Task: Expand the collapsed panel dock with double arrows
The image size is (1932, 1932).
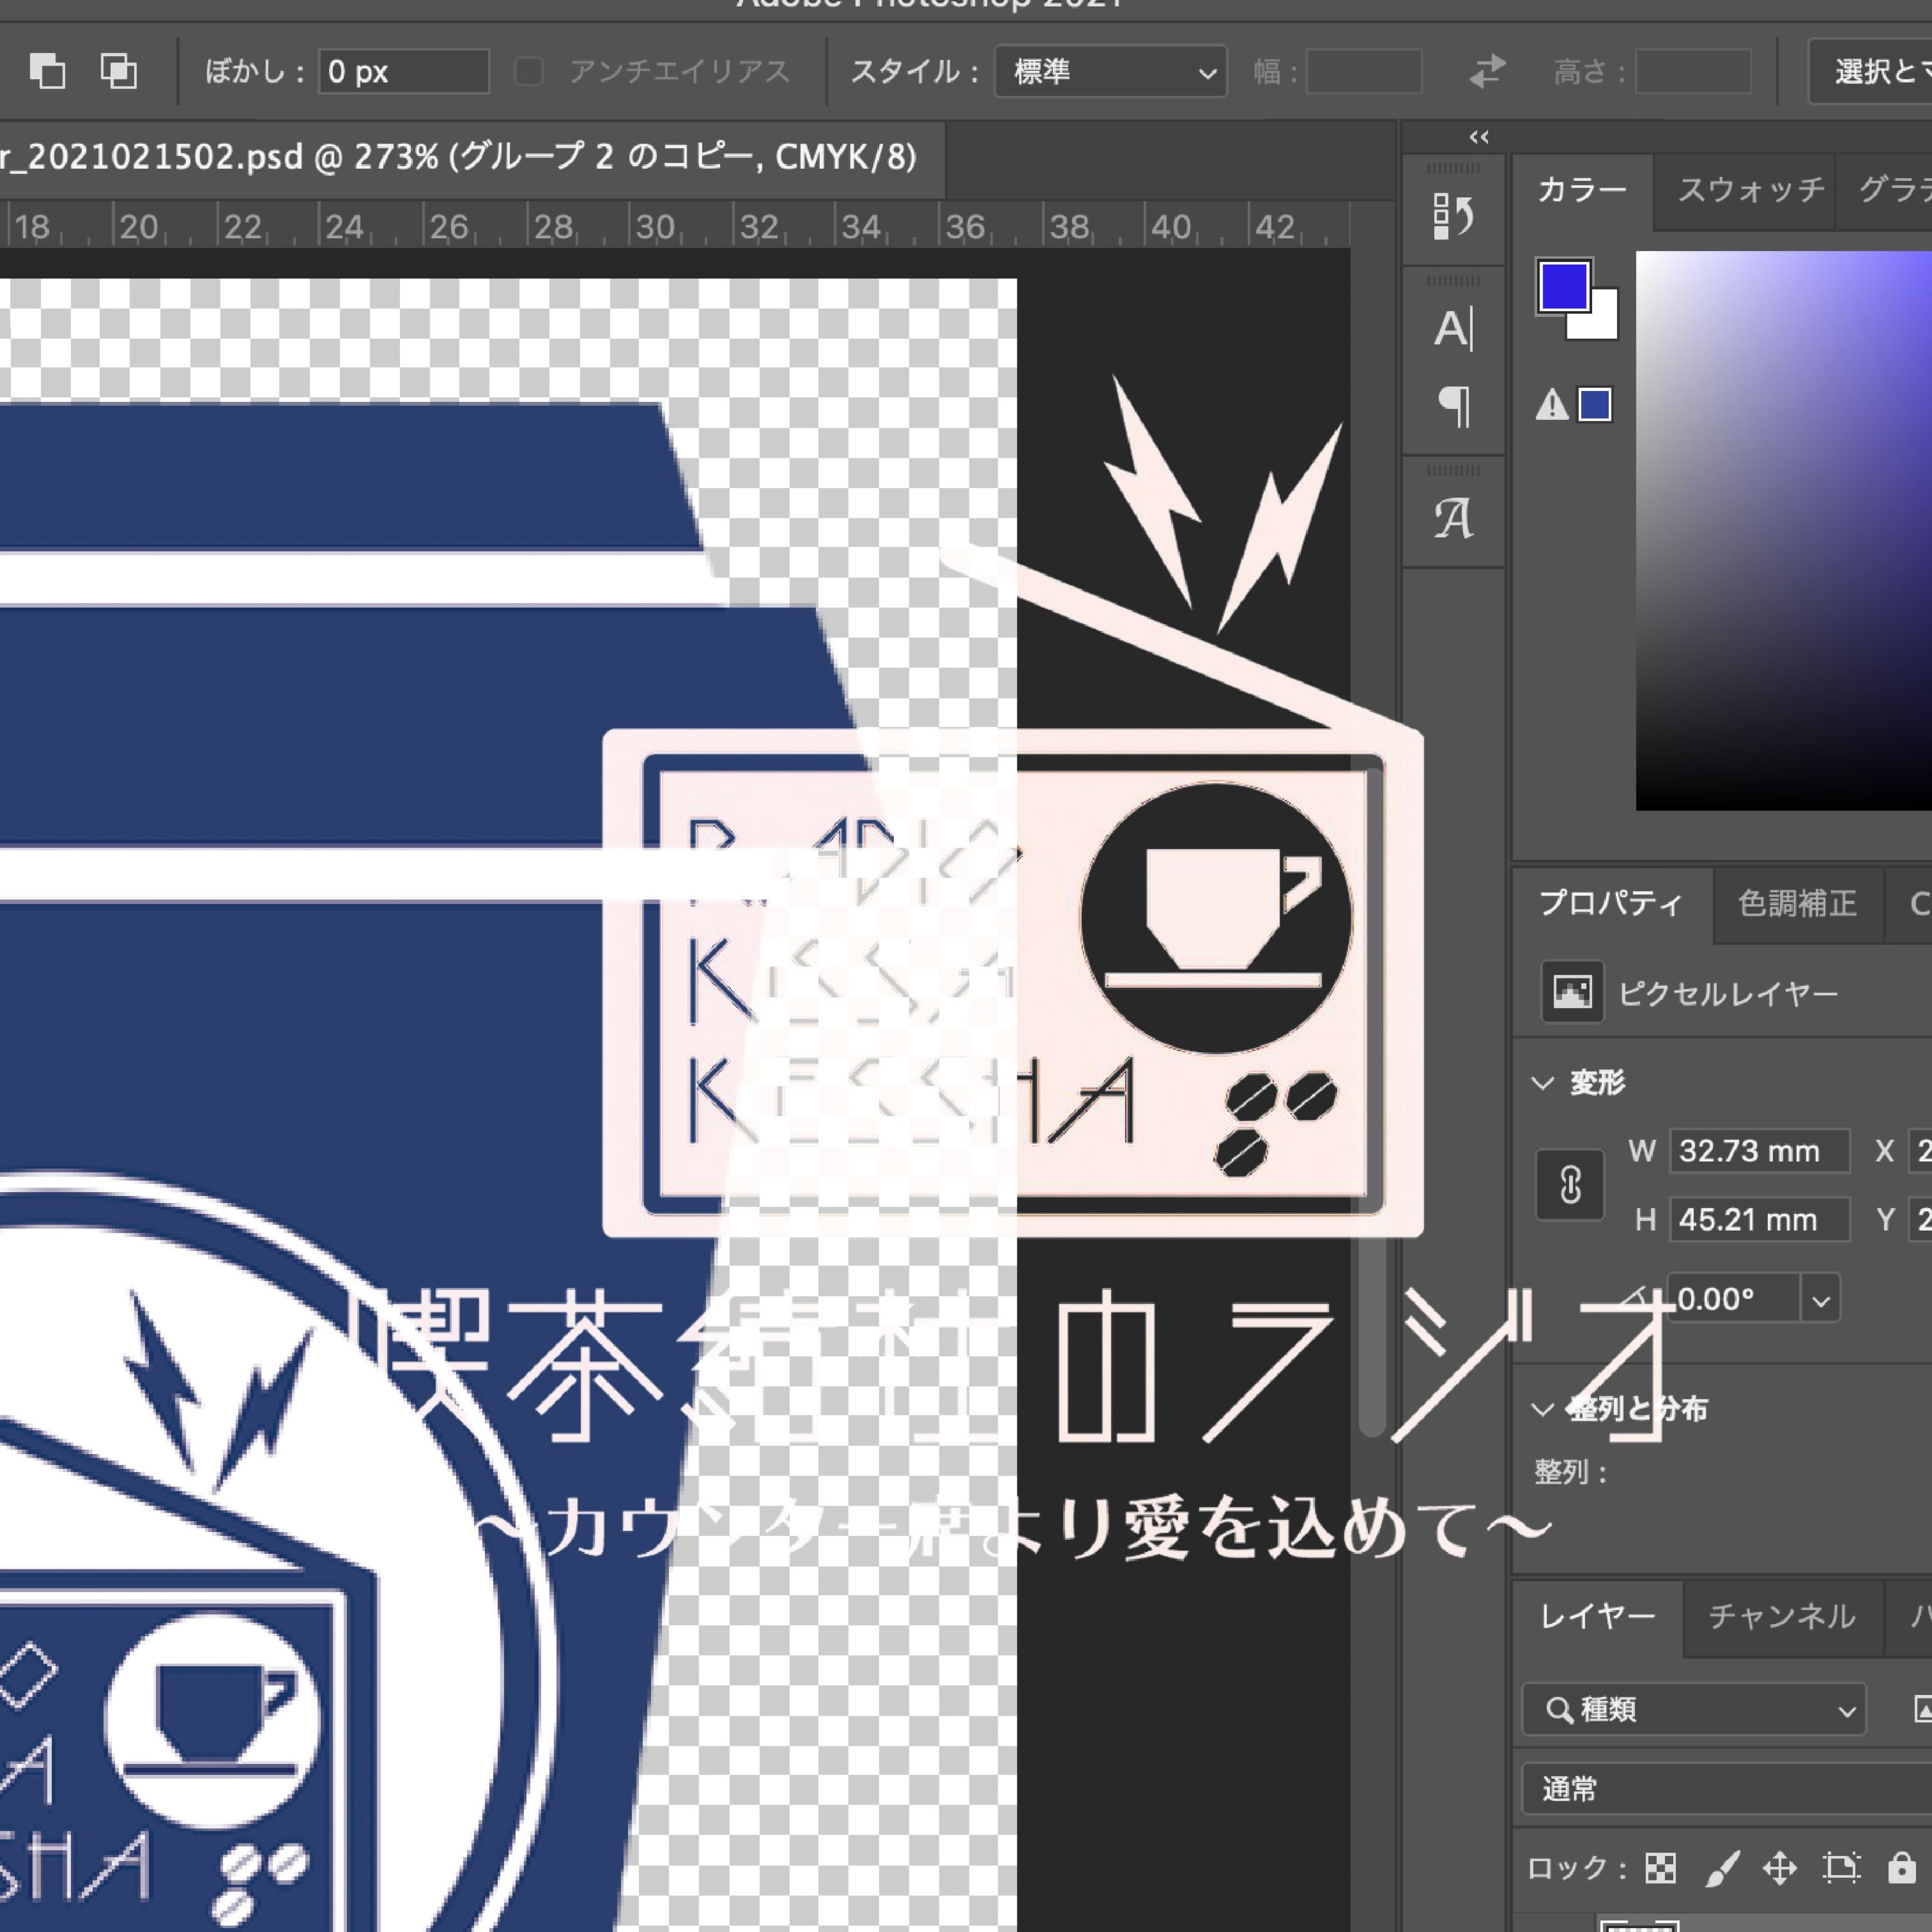Action: tap(1479, 137)
